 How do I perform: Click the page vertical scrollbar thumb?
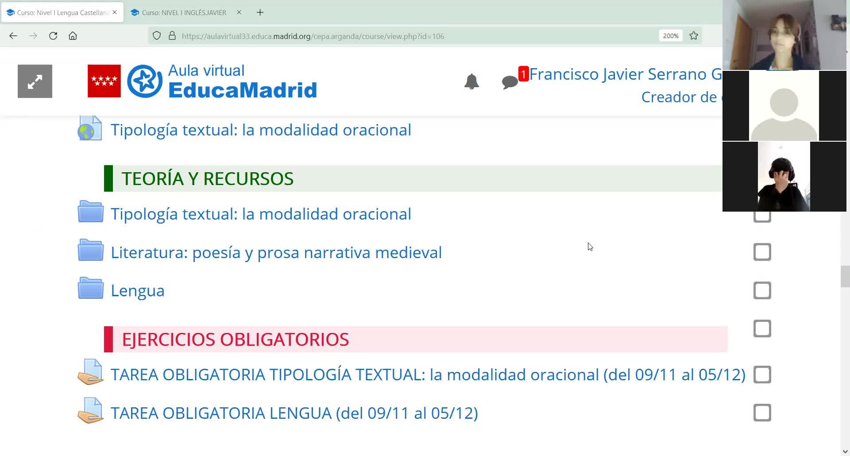point(845,277)
